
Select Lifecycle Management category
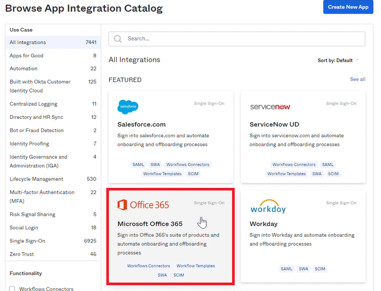pyautogui.click(x=53, y=179)
